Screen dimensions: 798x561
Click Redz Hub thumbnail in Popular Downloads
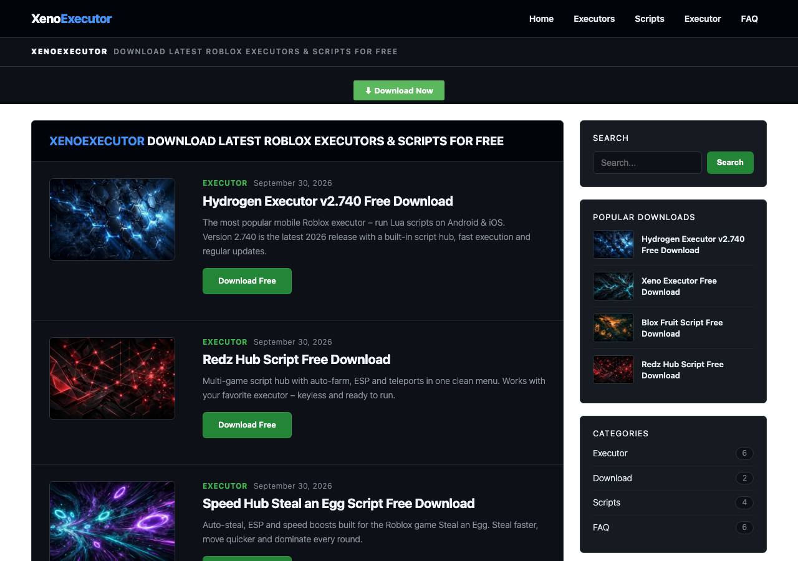pyautogui.click(x=613, y=370)
